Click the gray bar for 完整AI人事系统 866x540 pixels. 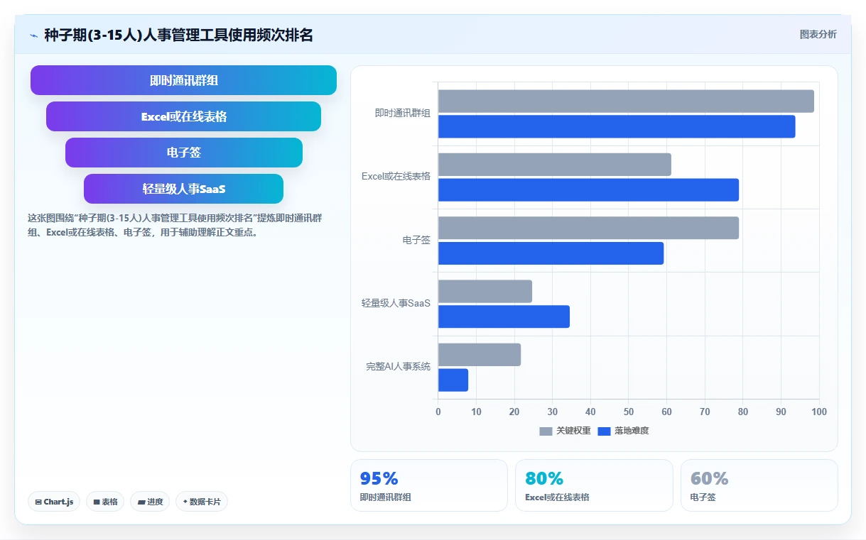[480, 355]
